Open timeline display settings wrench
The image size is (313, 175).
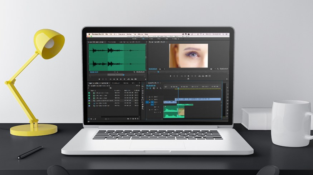tap(161, 88)
